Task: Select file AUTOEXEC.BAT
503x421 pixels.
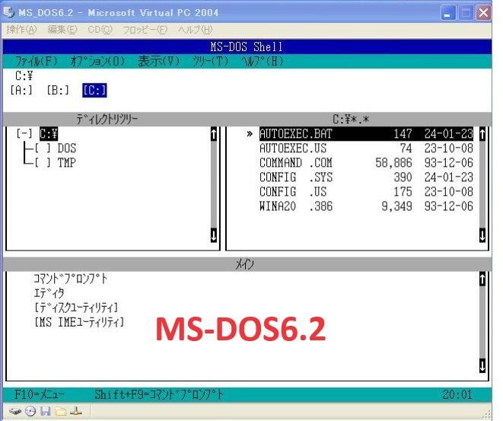Action: pyautogui.click(x=366, y=133)
